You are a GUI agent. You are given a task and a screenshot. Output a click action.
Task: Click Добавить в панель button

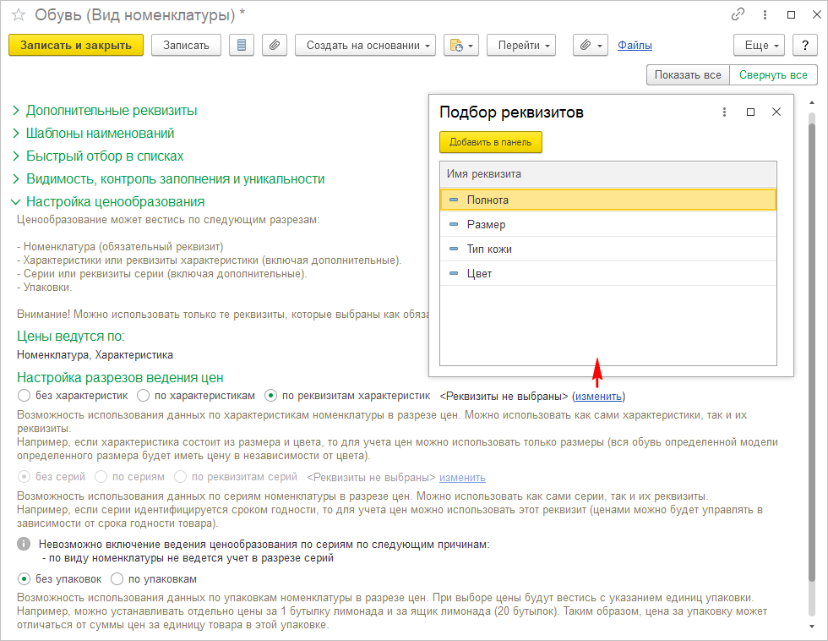(490, 143)
